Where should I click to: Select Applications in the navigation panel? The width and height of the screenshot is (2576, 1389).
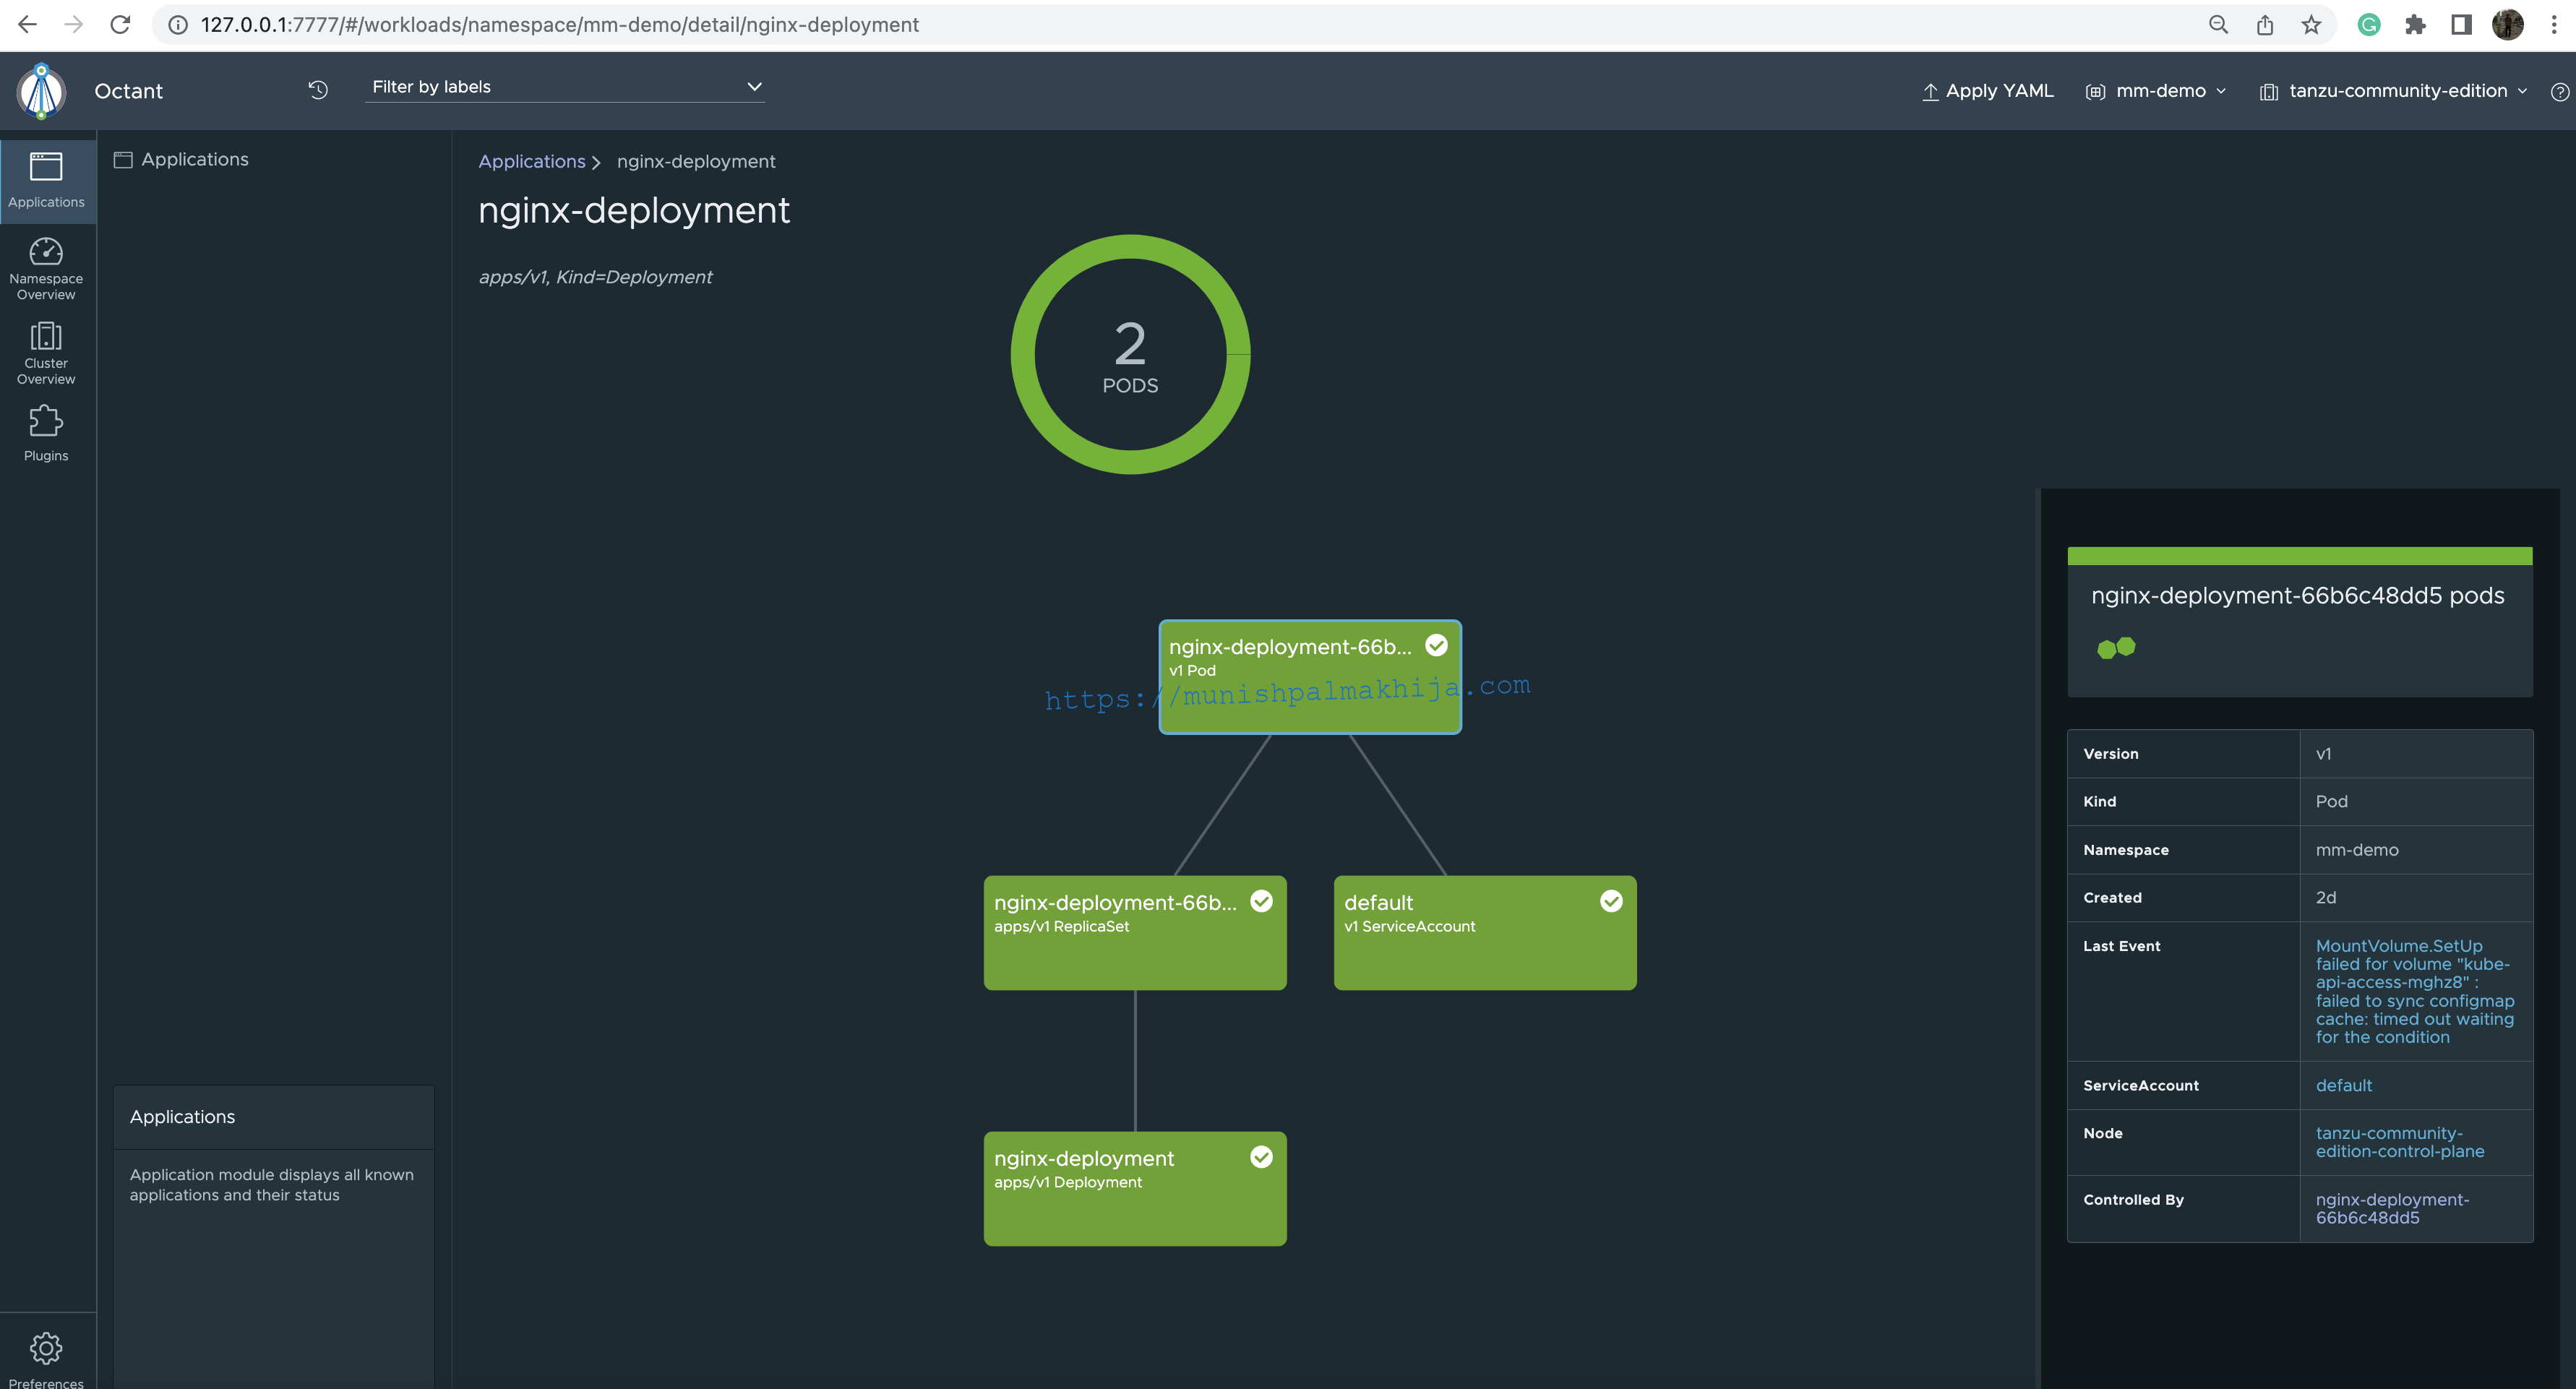tap(181, 159)
